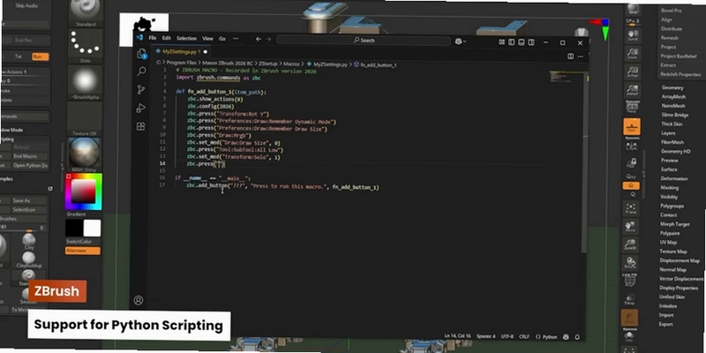Viewport: 706px width, 353px height.
Task: Click the End Macro button
Action: click(x=26, y=156)
